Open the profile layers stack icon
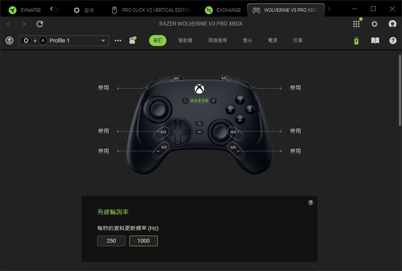The width and height of the screenshot is (402, 271). pyautogui.click(x=9, y=41)
